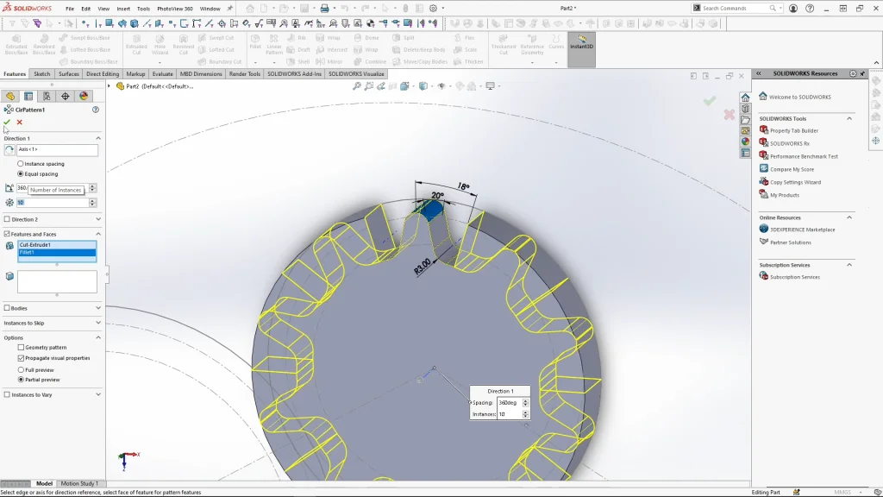Click the Instant3D toolbar button

click(581, 42)
